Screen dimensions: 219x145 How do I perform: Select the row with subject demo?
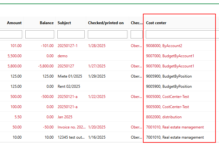click(x=62, y=56)
